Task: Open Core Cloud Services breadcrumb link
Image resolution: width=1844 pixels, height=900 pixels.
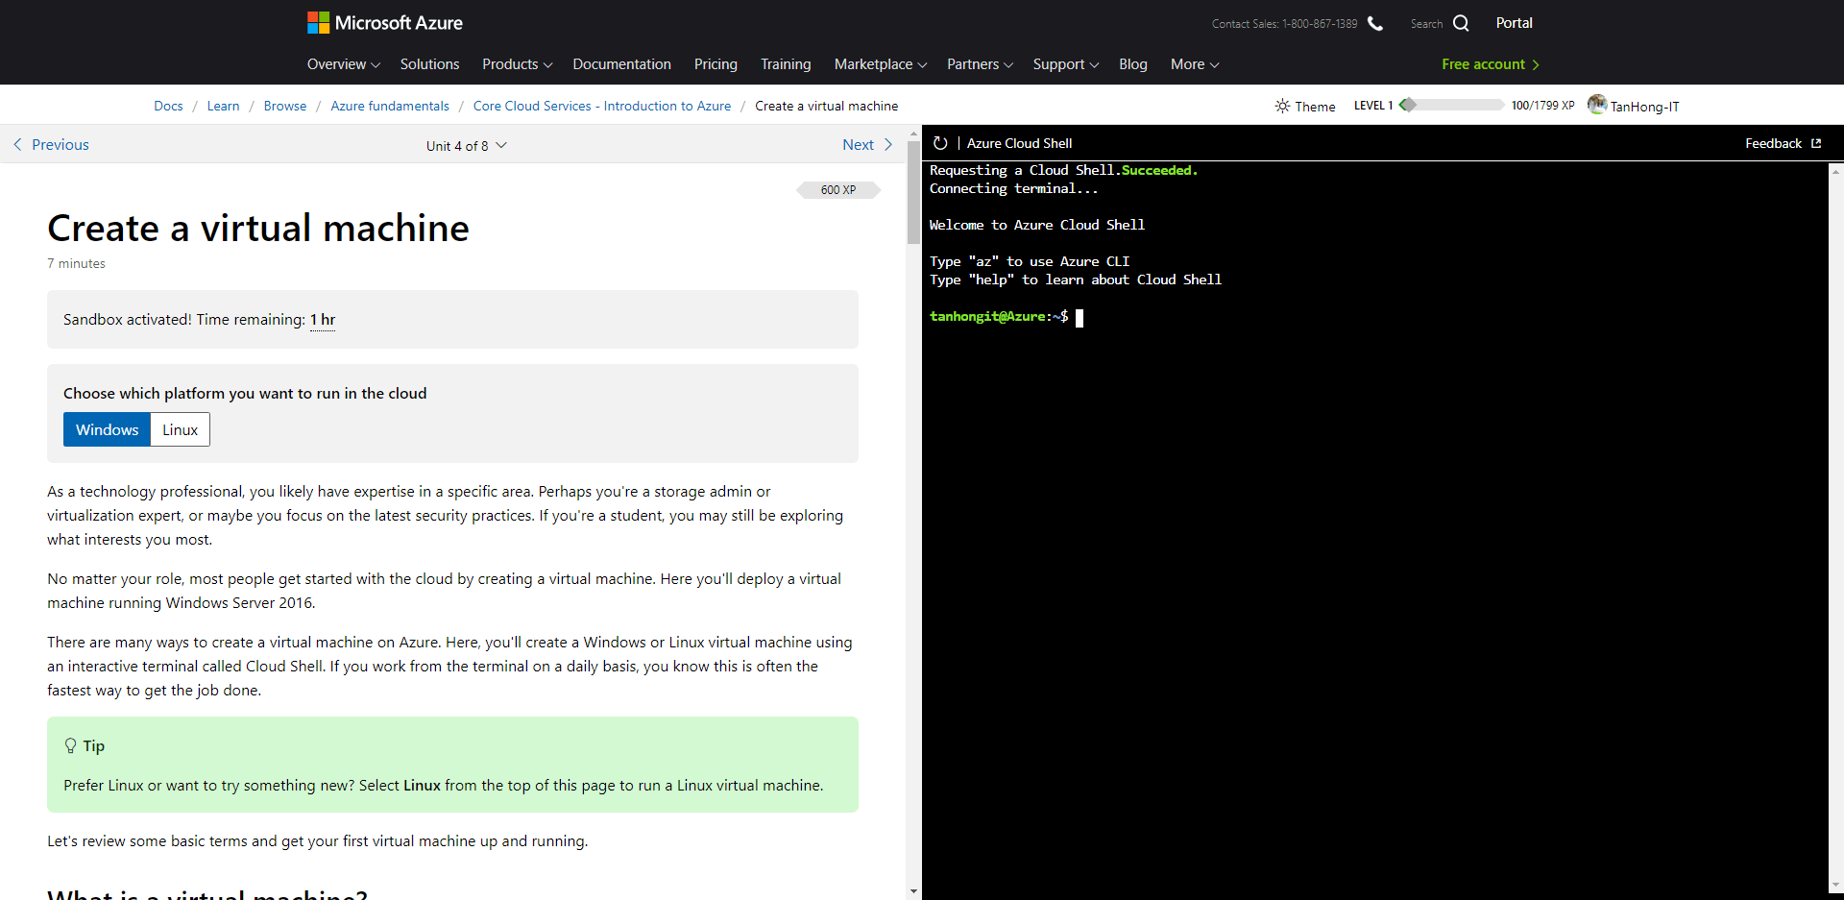Action: point(602,106)
